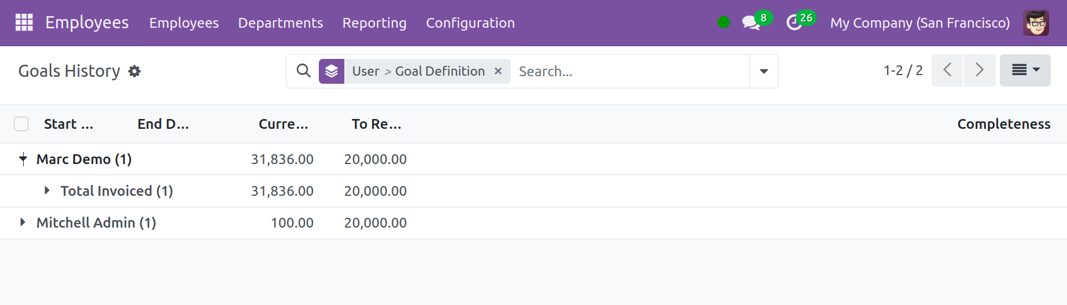This screenshot has width=1067, height=305.
Task: Open the Reporting menu
Action: (374, 23)
